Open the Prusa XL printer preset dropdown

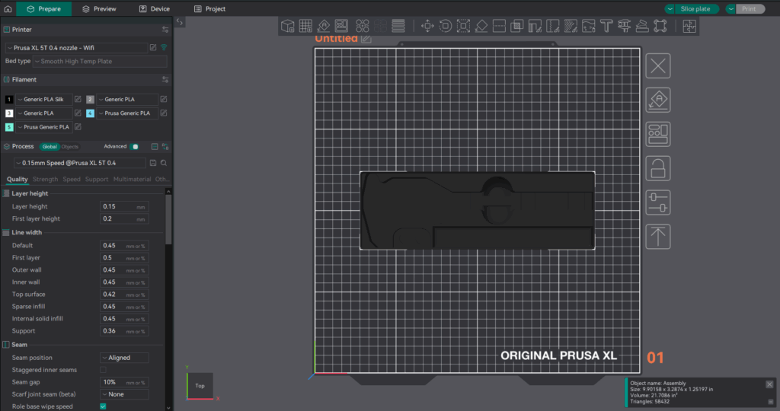pos(76,47)
